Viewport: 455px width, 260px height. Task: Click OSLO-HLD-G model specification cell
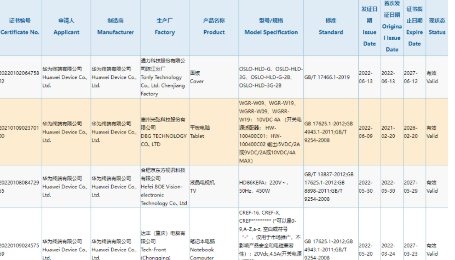(271, 77)
